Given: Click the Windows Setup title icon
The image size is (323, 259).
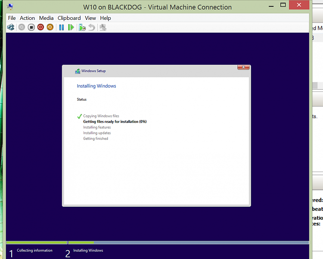Looking at the screenshot, I should (78, 71).
